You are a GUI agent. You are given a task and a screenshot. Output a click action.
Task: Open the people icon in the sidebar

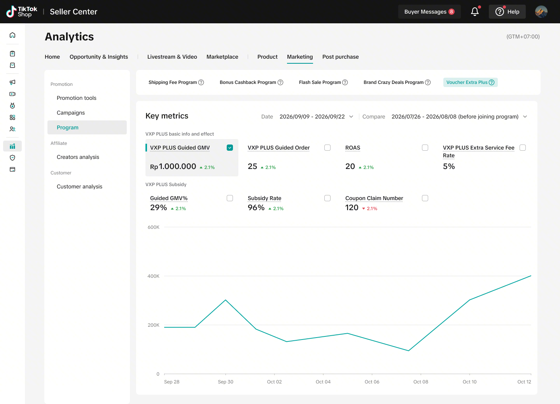(x=12, y=129)
